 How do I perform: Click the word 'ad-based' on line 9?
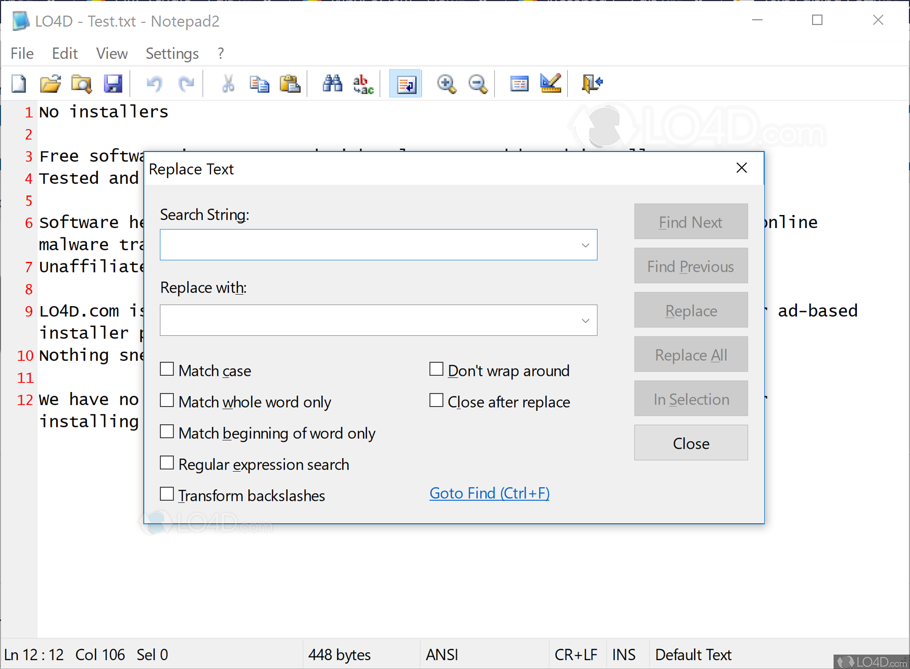click(x=817, y=310)
